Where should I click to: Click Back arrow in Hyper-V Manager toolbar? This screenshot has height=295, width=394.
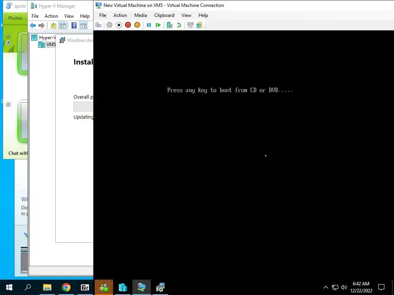(x=33, y=25)
